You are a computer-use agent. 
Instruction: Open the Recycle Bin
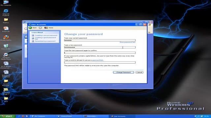coord(6,47)
